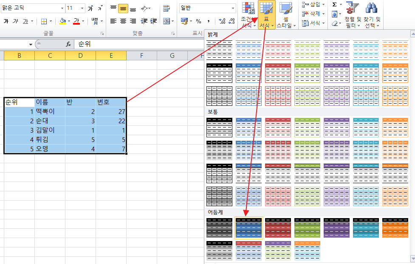This screenshot has width=415, height=264.
Task: Toggle the highlighted middle vertical alignment
Action: pos(123,9)
